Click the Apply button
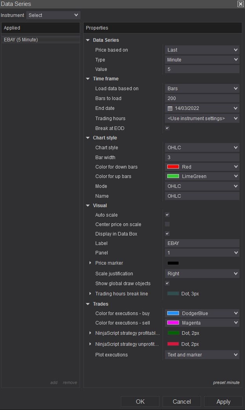Screen dimensions: 245x410 [223, 402]
